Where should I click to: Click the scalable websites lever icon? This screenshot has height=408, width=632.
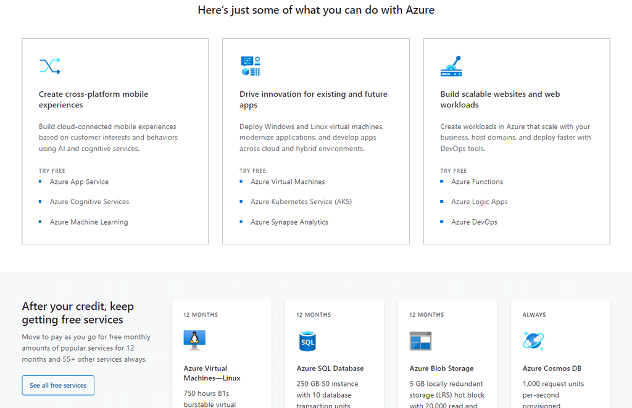pos(451,66)
